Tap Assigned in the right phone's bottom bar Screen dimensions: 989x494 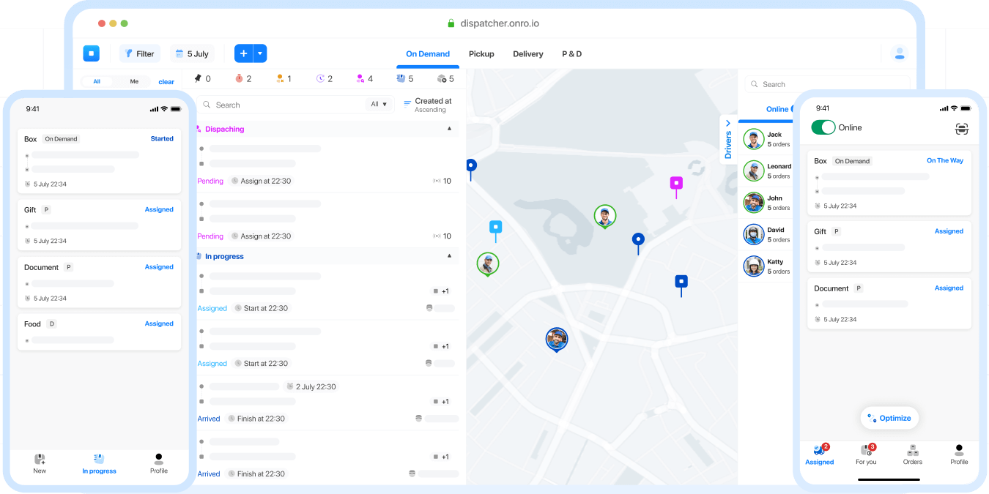(820, 454)
